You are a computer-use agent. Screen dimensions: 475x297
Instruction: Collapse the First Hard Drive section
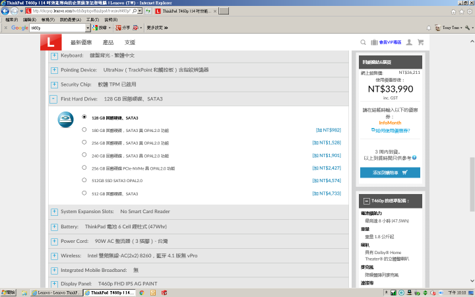(x=53, y=99)
